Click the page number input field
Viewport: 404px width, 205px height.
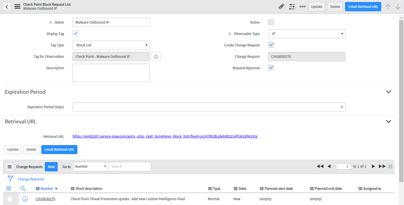pyautogui.click(x=343, y=166)
